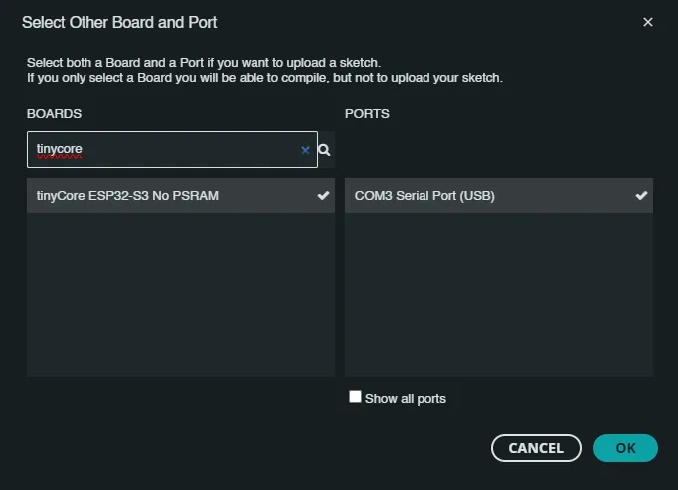Image resolution: width=678 pixels, height=490 pixels.
Task: Close the Select Other Board dialog
Action: click(648, 22)
